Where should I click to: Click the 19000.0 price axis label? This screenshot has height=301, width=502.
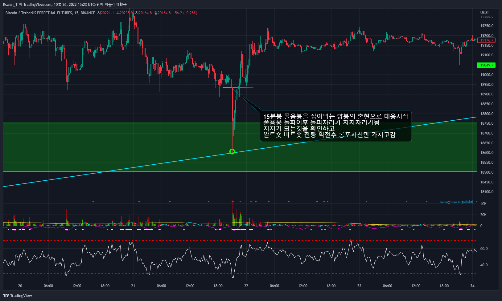pos(487,75)
